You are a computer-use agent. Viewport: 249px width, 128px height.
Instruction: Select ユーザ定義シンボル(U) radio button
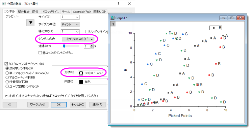click(7, 86)
